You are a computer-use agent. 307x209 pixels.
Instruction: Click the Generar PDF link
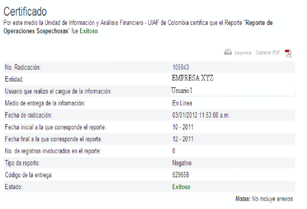(x=268, y=53)
